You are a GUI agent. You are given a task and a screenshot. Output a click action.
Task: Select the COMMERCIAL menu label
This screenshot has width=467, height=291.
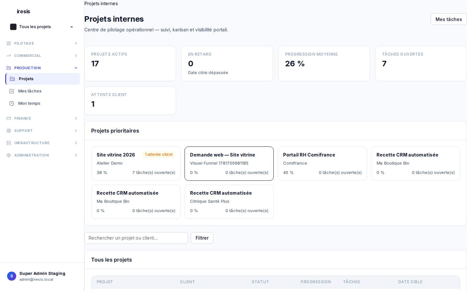click(28, 56)
